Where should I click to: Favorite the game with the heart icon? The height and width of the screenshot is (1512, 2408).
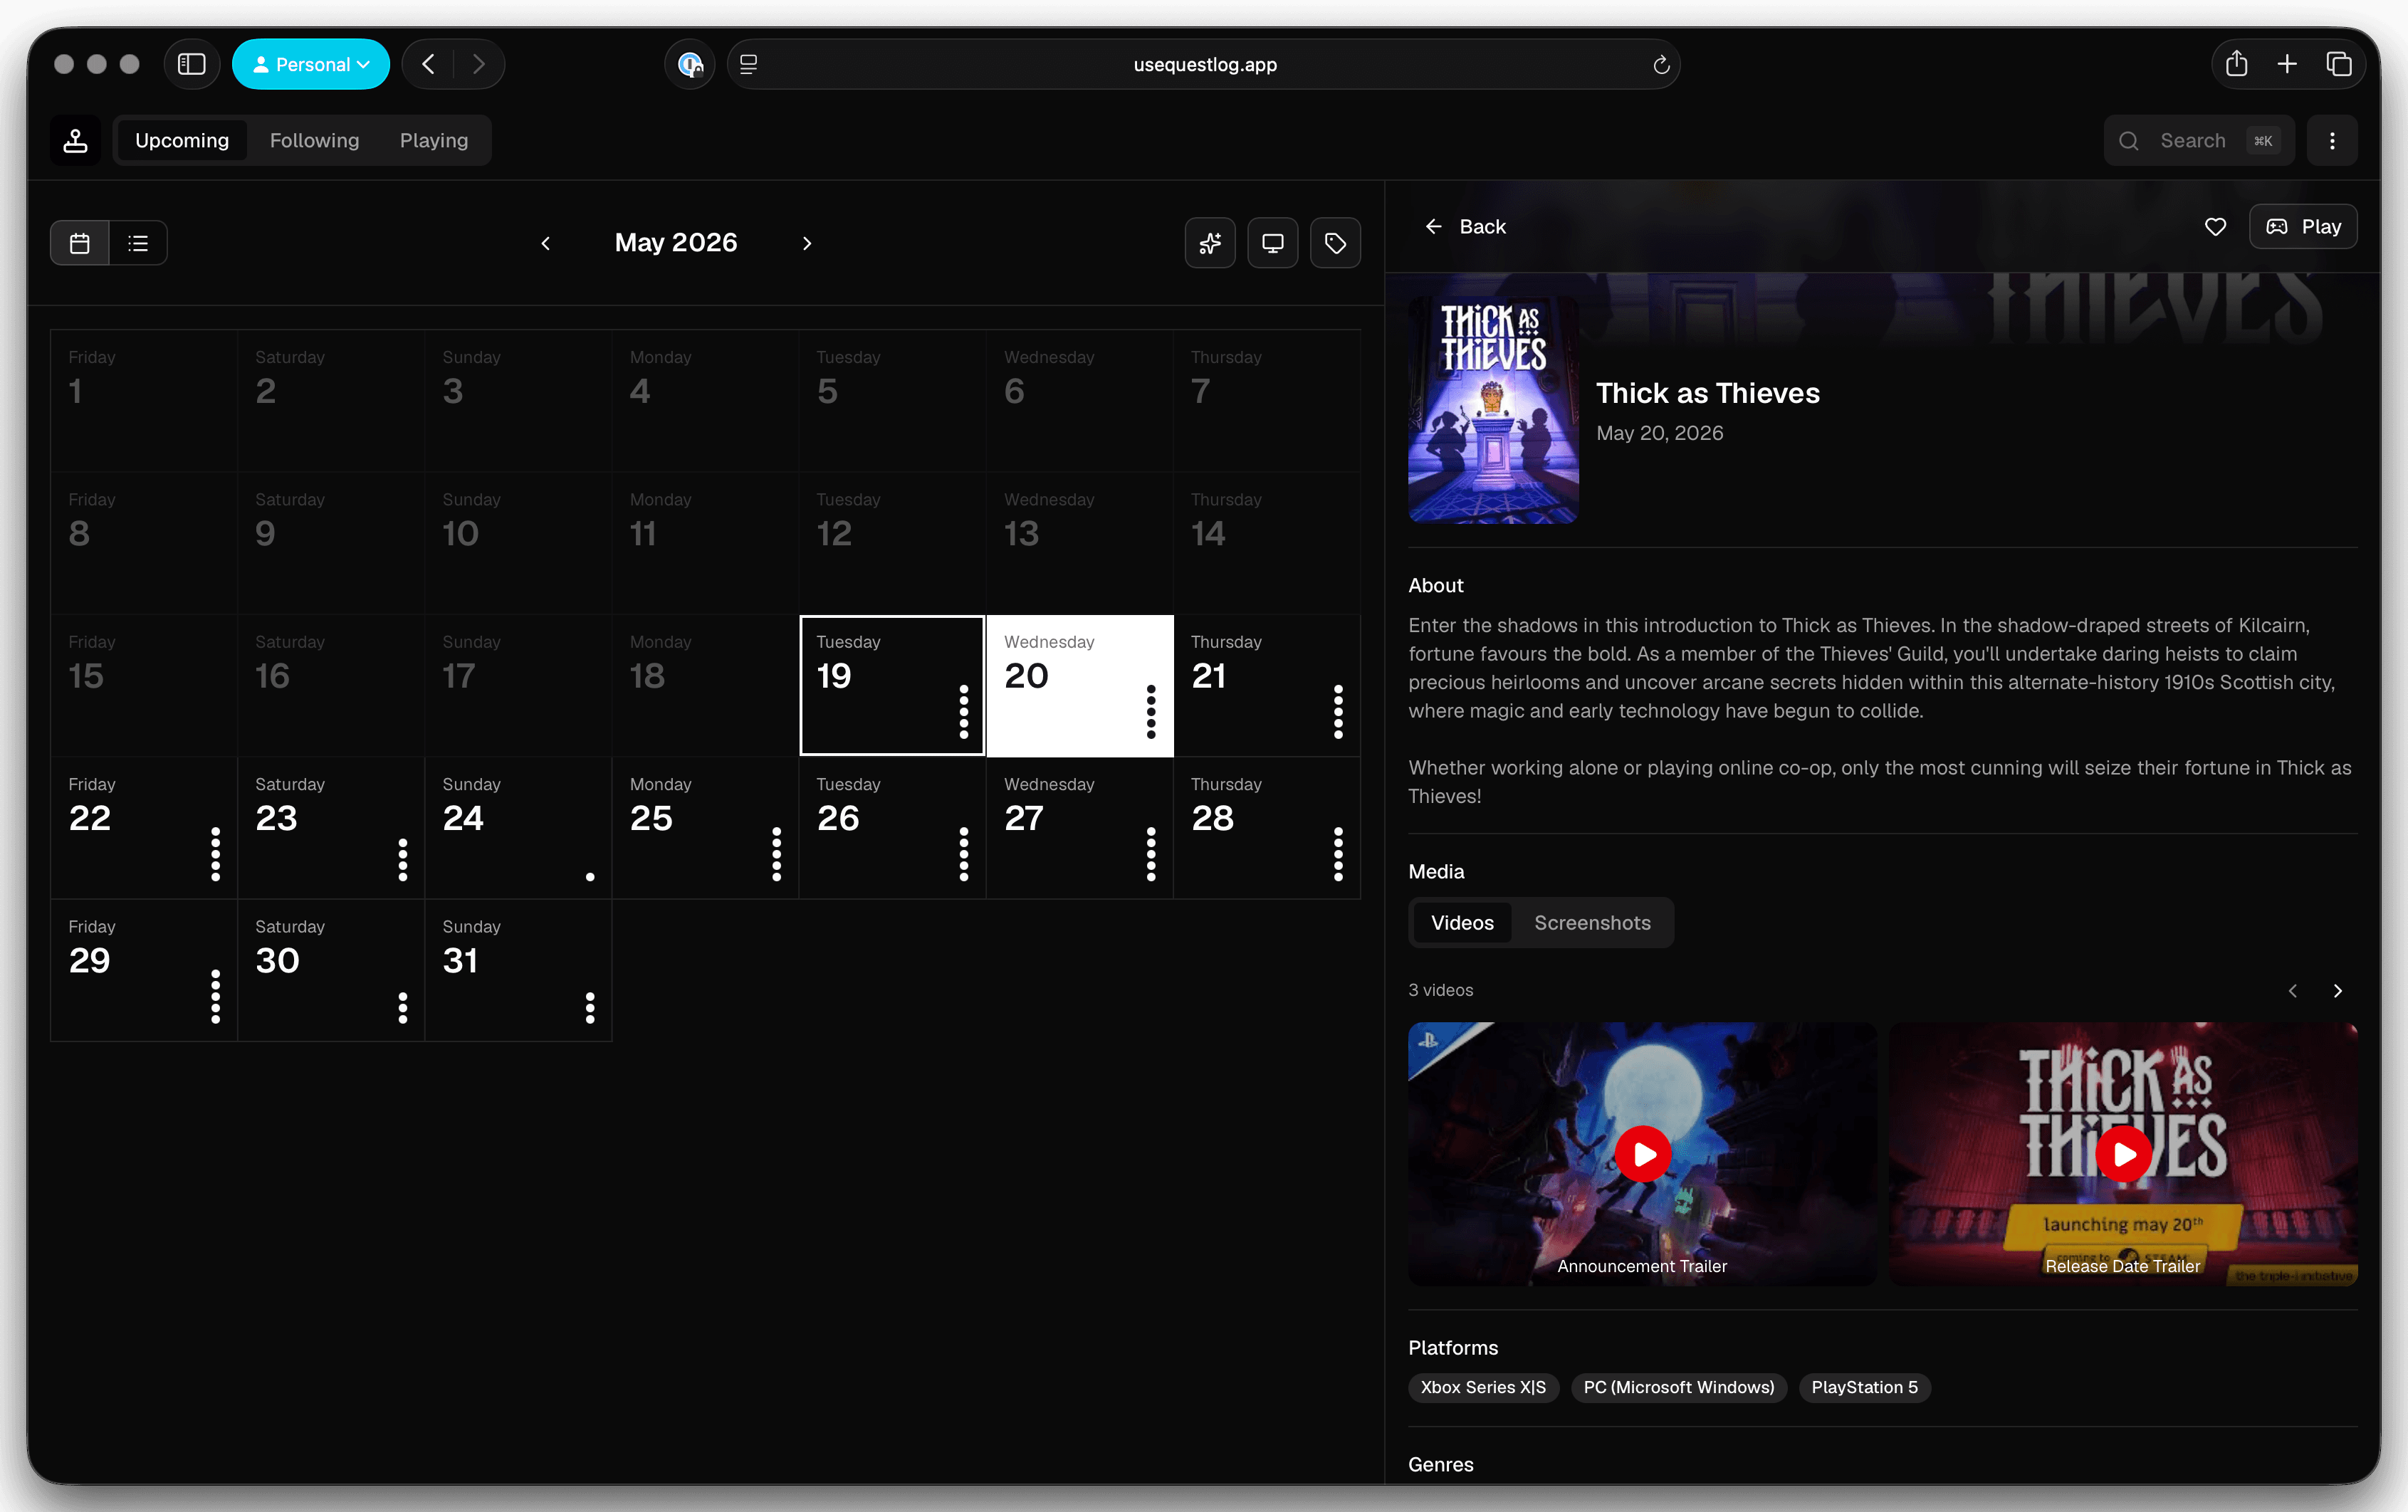(2215, 227)
